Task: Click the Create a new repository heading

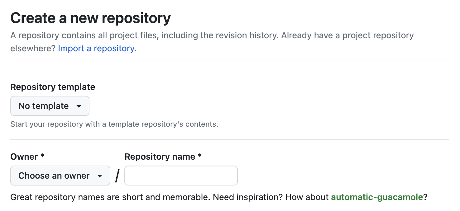Action: 91,18
